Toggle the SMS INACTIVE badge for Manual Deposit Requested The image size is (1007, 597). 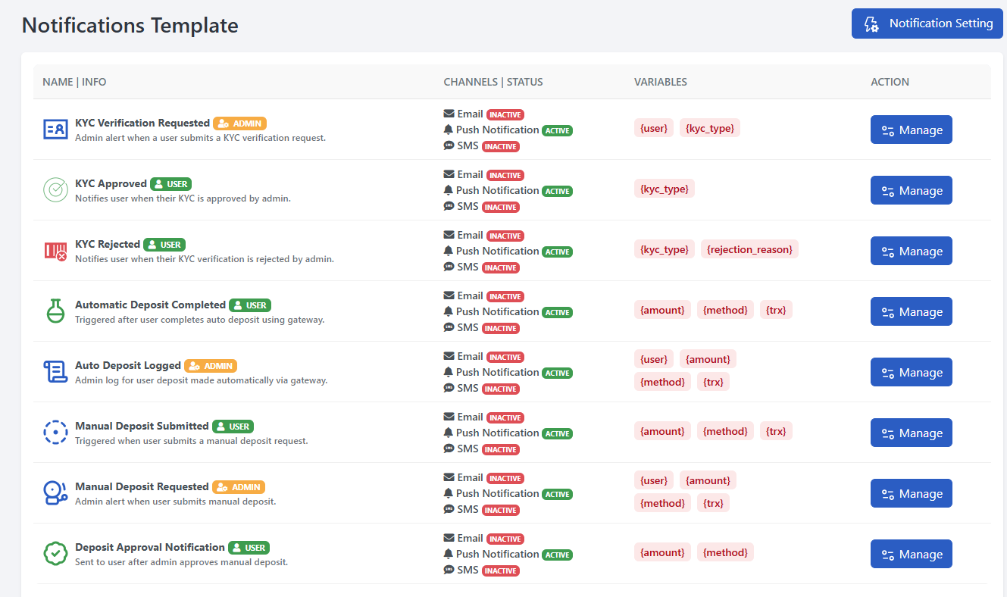click(500, 510)
